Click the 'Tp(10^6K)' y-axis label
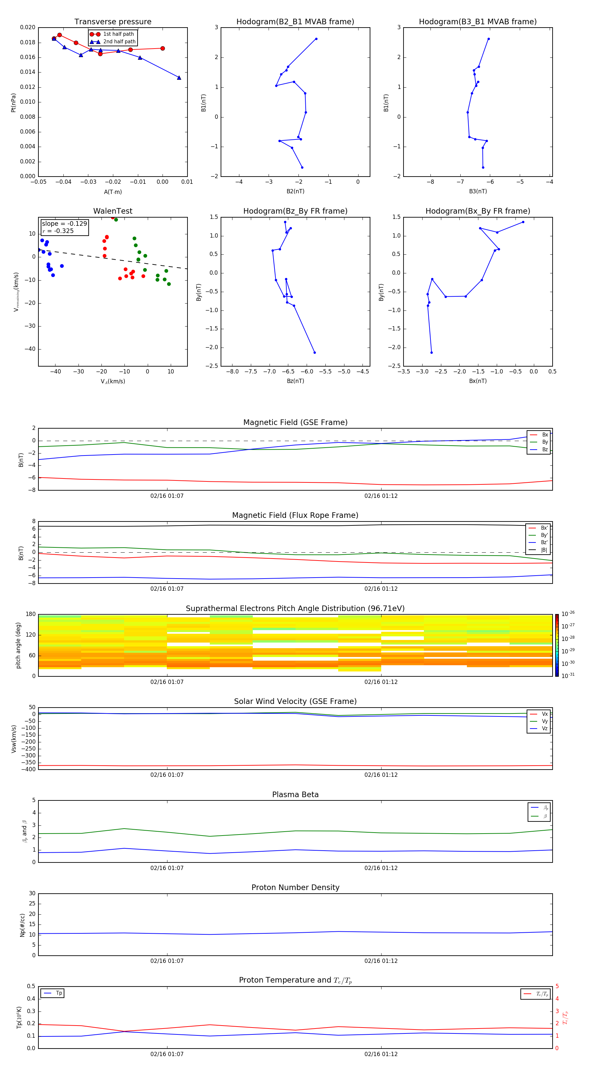The width and height of the screenshot is (591, 1083). point(19,1017)
